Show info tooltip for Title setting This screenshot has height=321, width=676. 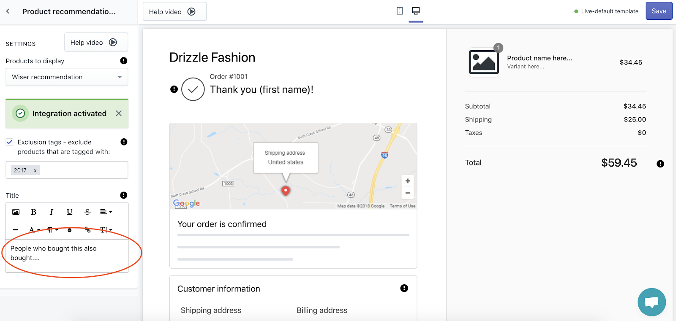tap(124, 195)
